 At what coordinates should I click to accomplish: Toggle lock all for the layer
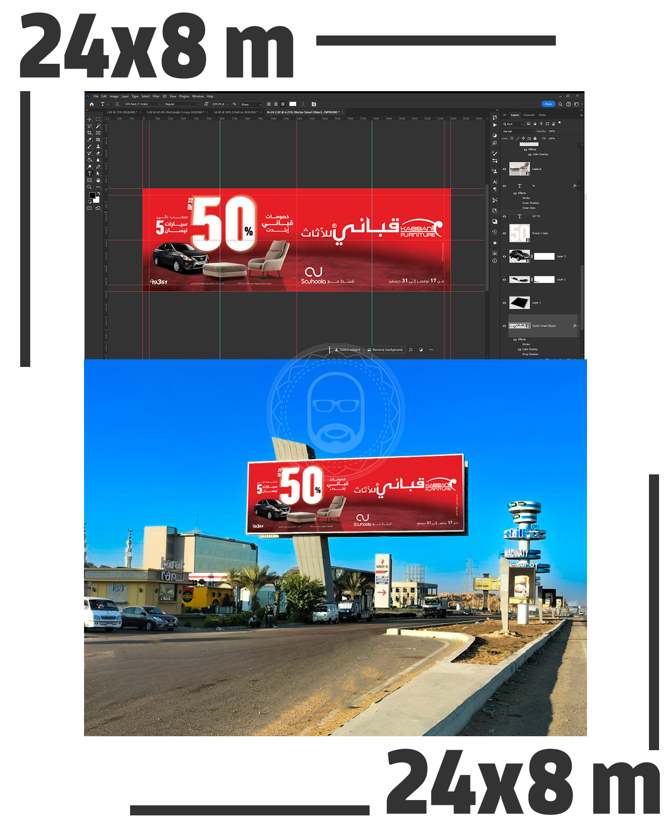pos(535,138)
